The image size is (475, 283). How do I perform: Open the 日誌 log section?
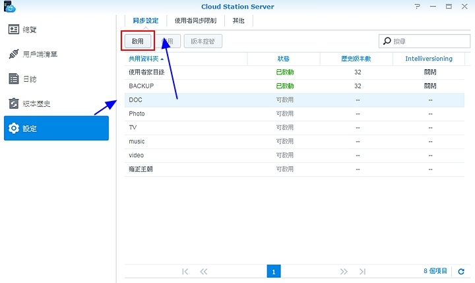pyautogui.click(x=56, y=79)
